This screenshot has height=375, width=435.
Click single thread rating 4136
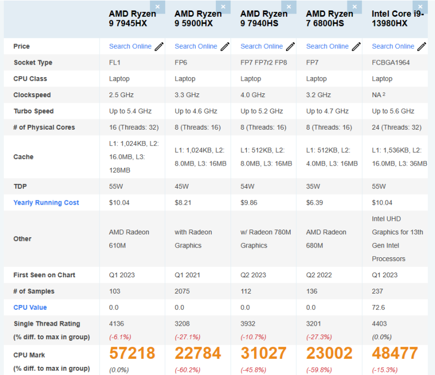(116, 324)
